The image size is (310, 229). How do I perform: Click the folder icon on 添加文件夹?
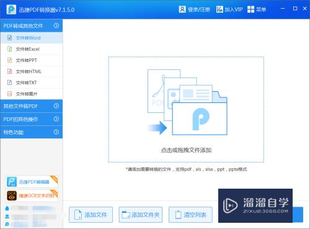[126, 215]
